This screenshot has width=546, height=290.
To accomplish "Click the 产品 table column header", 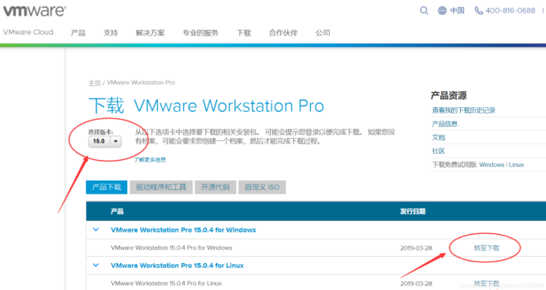I will (x=117, y=211).
